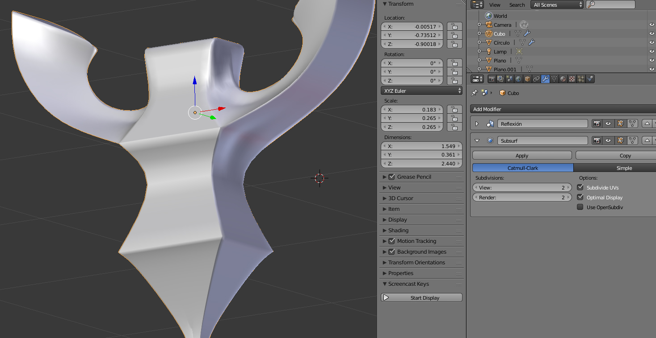Click the wrench modifier icon beside Círculo
Image resolution: width=656 pixels, height=338 pixels.
(531, 42)
